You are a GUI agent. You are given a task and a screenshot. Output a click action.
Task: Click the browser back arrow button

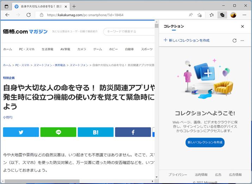point(7,15)
